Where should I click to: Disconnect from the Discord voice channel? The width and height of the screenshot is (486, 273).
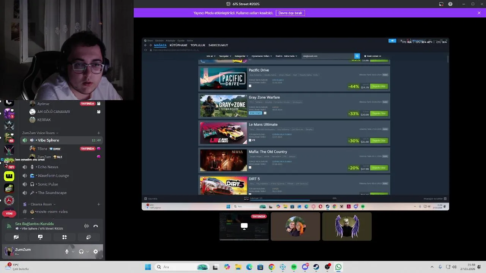pos(96,226)
